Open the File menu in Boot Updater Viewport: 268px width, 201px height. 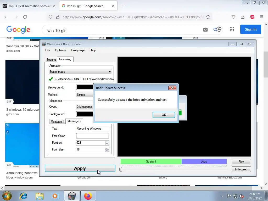coord(48,50)
